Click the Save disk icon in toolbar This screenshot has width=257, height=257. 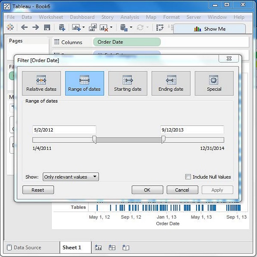[x=47, y=27]
